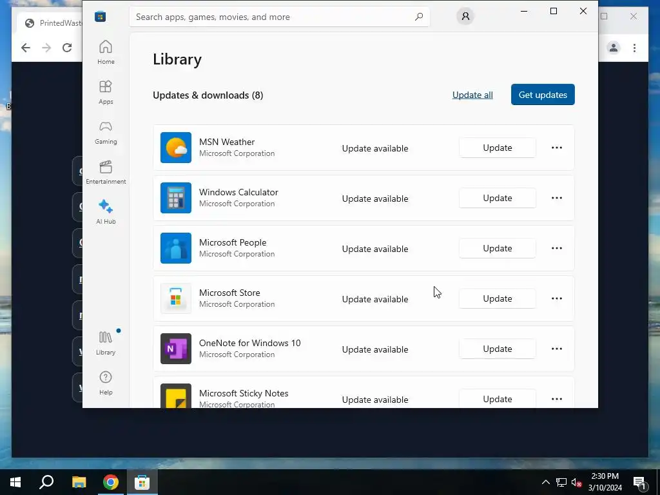
Task: Update Microsoft Sticky Notes
Action: coord(498,398)
